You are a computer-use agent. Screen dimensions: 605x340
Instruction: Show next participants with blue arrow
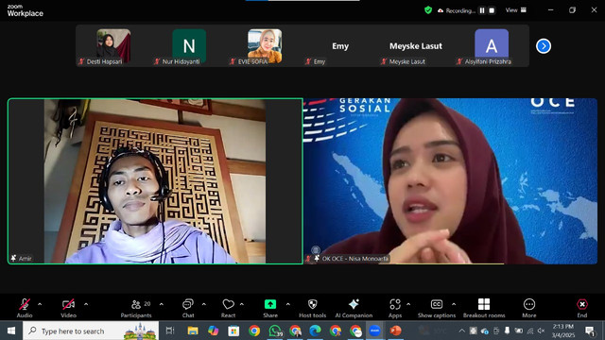(x=544, y=46)
